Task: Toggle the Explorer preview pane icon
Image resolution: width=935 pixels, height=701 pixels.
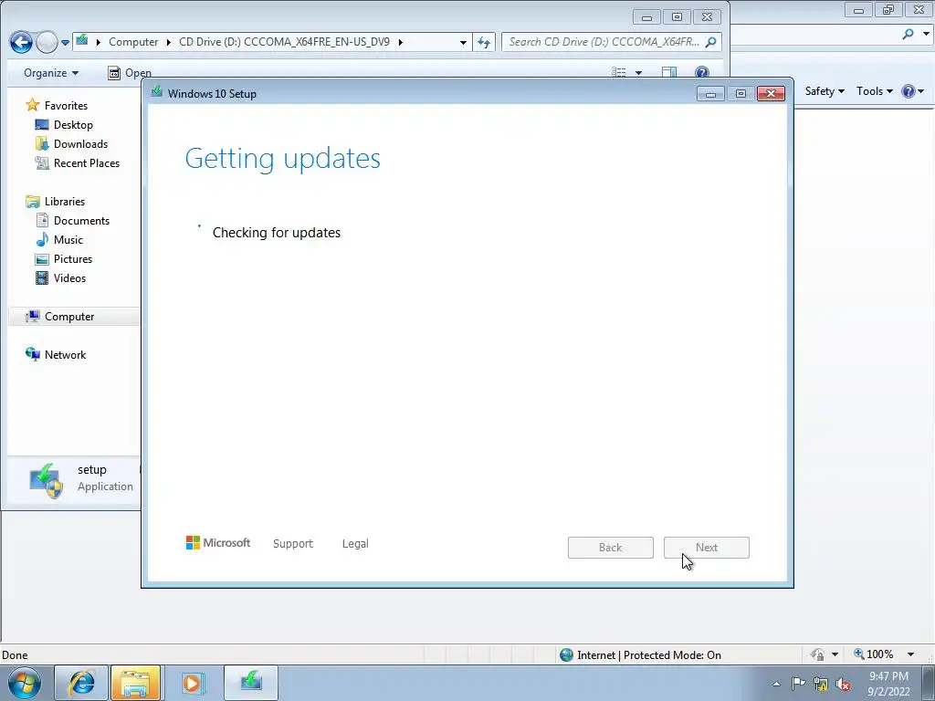Action: tap(669, 73)
